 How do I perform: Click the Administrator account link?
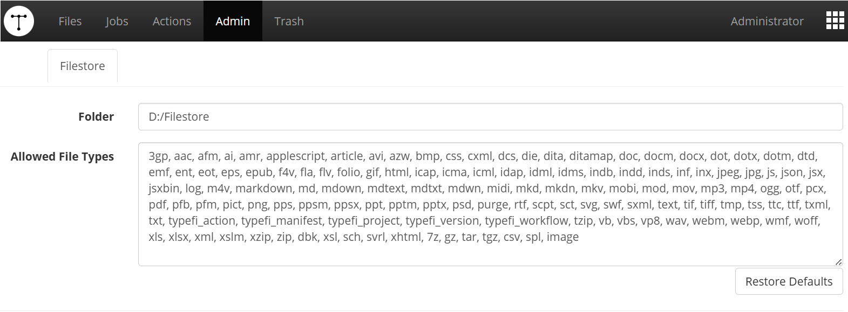click(x=766, y=21)
